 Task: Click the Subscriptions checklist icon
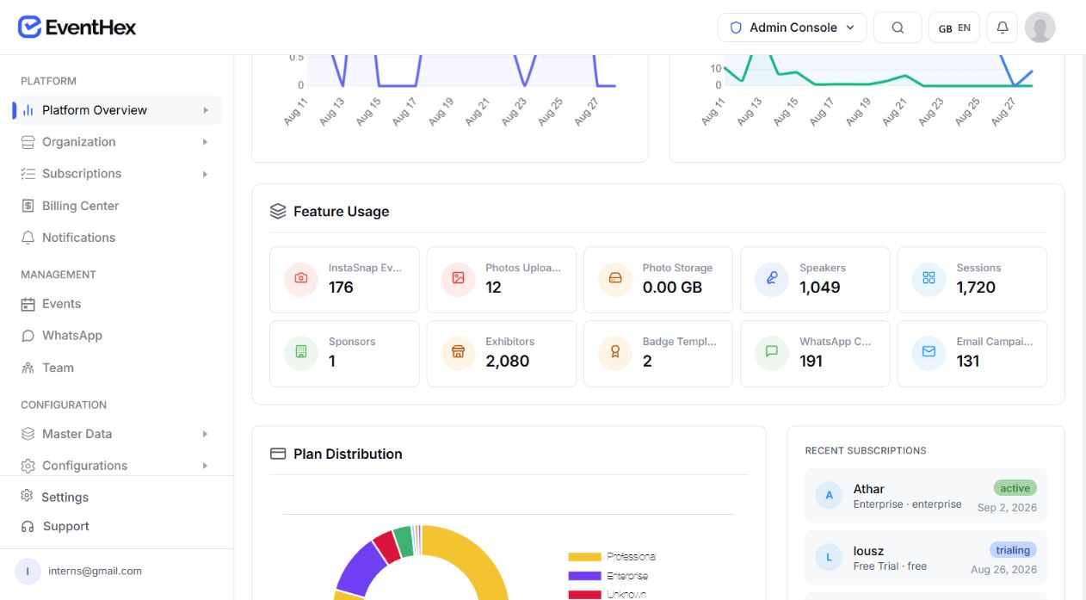(x=28, y=174)
